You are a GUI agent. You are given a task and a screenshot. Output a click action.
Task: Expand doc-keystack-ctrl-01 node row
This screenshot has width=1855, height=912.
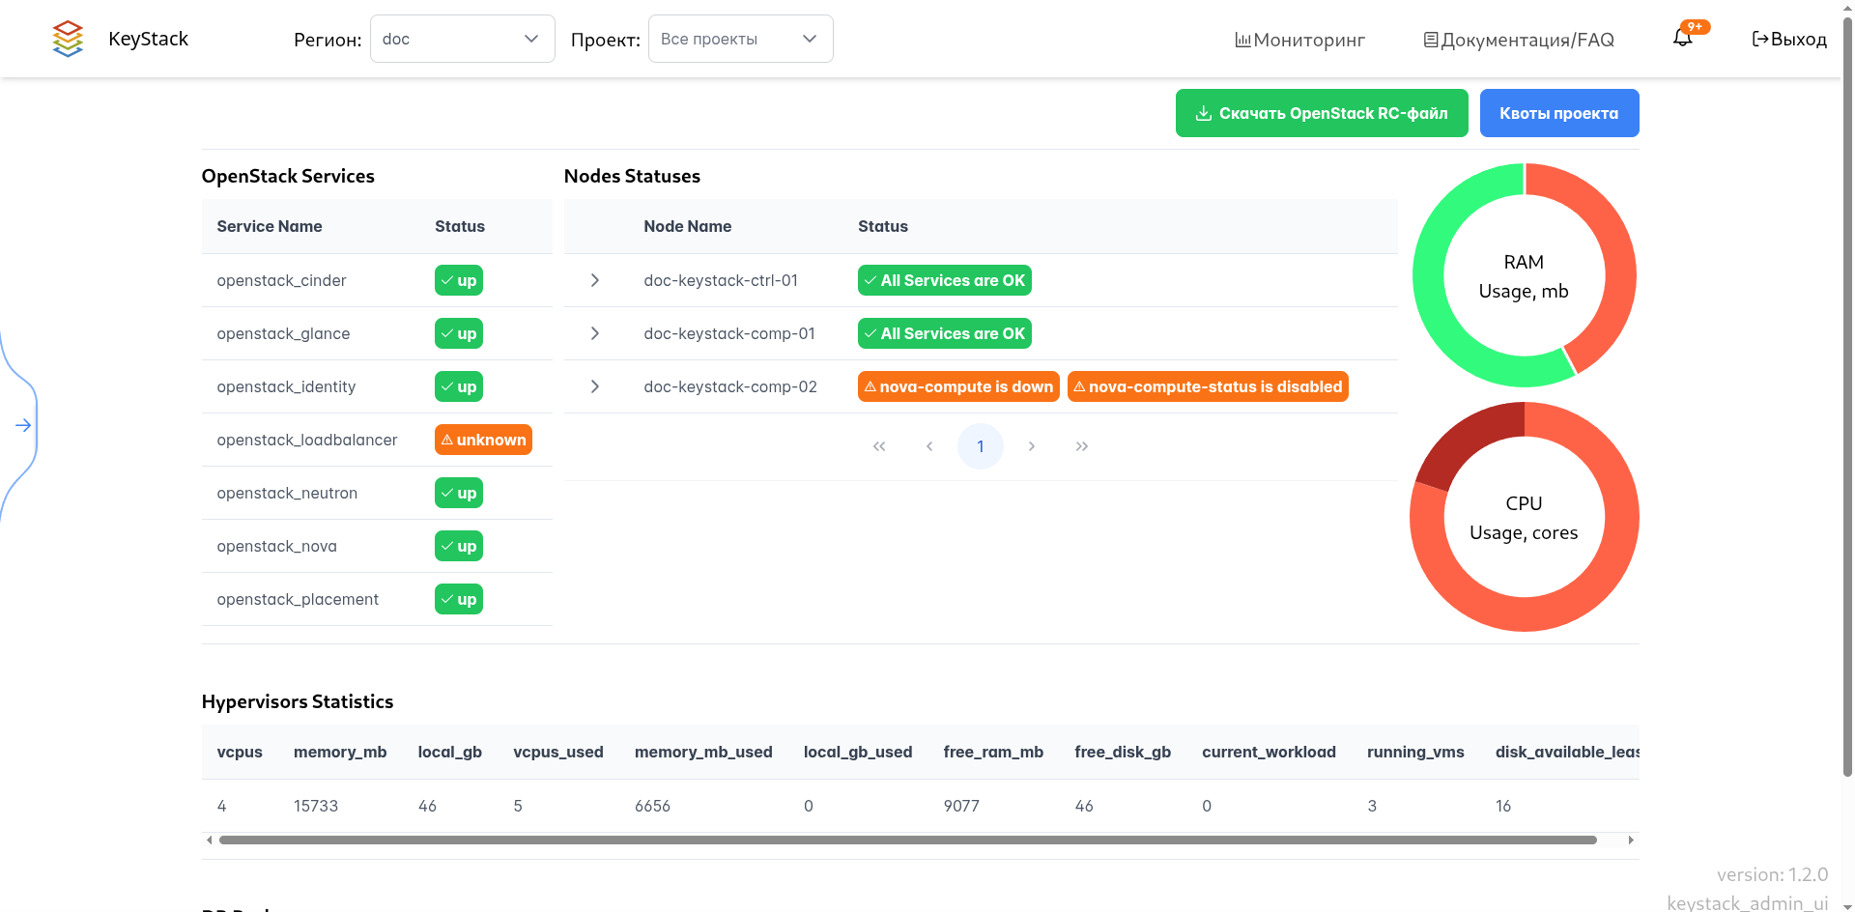click(595, 280)
